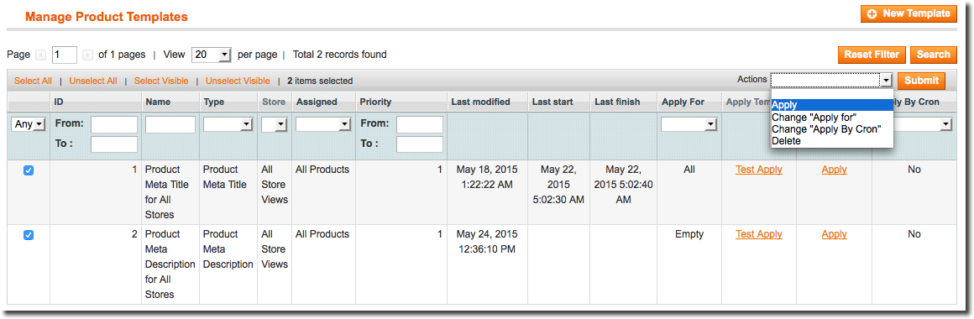The image size is (974, 319).
Task: Click Test Apply link for template 2
Action: 758,234
